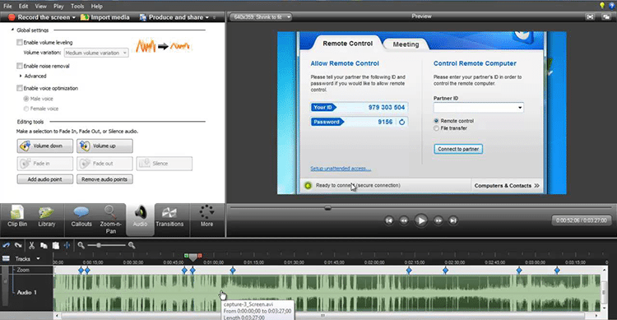Open Produce and share dropdown arrow
The height and width of the screenshot is (320, 617).
(x=207, y=17)
